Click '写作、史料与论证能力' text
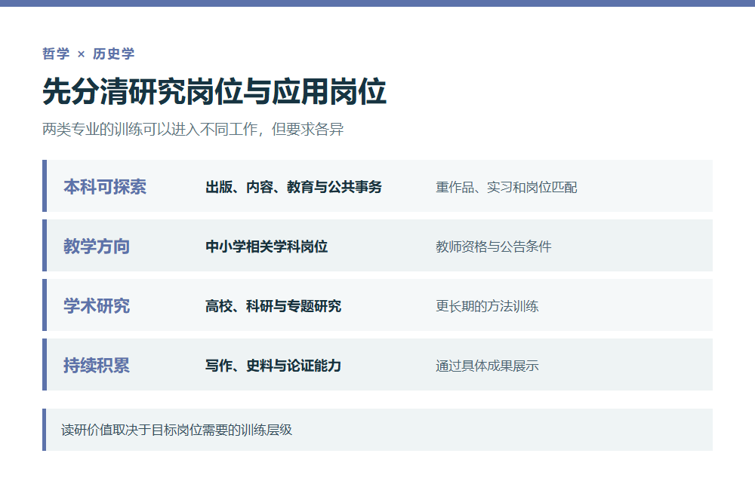 coord(273,366)
